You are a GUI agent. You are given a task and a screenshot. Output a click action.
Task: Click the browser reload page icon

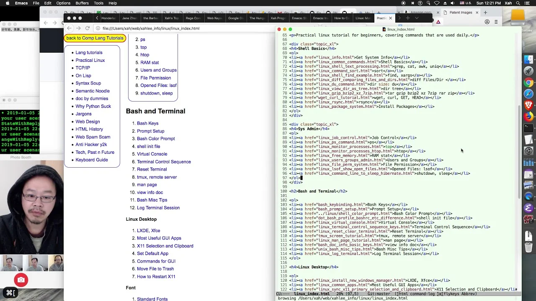pyautogui.click(x=88, y=28)
